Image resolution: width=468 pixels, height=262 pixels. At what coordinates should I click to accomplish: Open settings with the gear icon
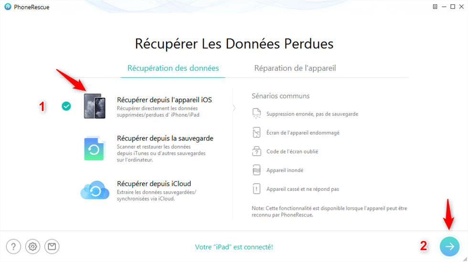32,247
